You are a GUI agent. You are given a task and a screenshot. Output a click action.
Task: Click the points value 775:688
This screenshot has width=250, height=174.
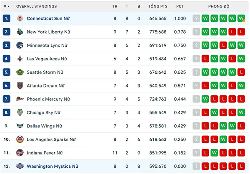pyautogui.click(x=158, y=32)
